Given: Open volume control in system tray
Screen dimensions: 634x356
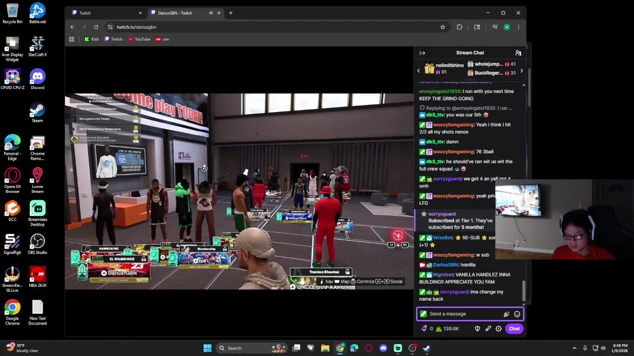Looking at the screenshot, I should [603, 348].
